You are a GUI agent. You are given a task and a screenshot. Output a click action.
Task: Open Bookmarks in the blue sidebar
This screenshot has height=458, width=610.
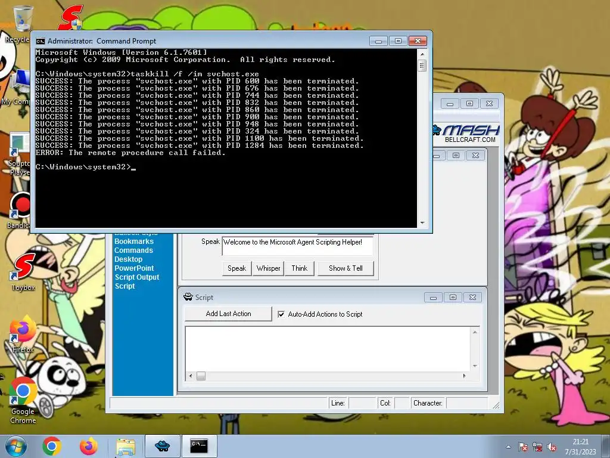134,242
